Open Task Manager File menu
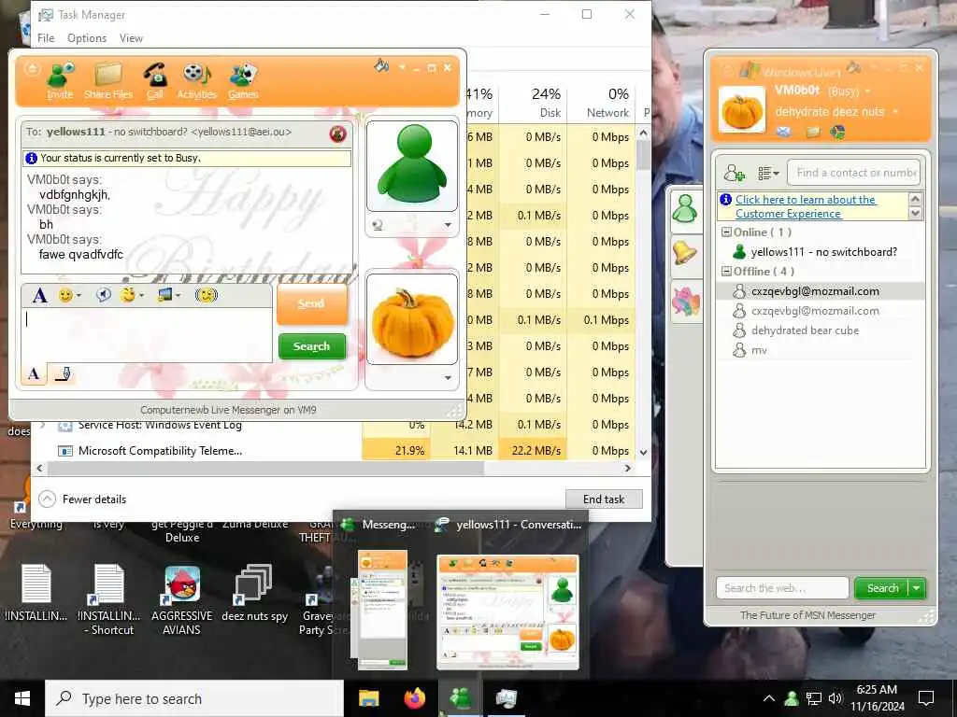The width and height of the screenshot is (957, 717). pos(46,37)
